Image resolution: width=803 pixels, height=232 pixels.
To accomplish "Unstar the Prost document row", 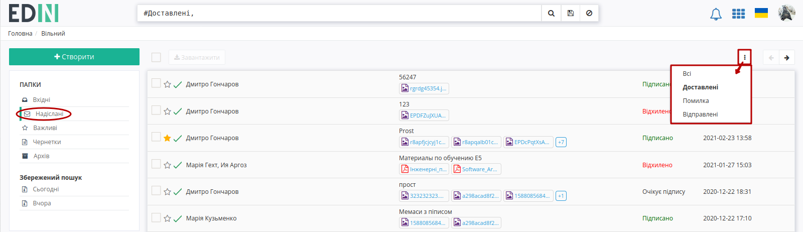I will tap(168, 138).
